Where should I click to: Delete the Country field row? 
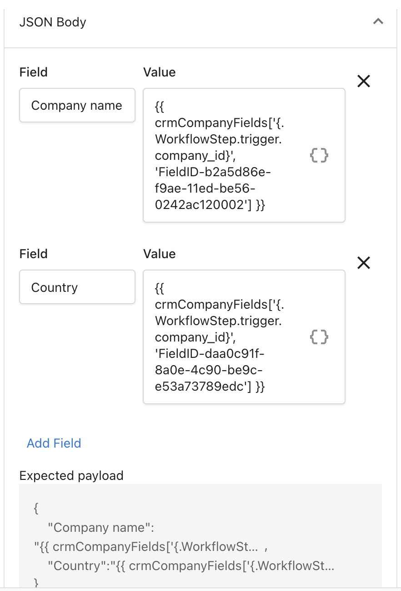coord(364,263)
